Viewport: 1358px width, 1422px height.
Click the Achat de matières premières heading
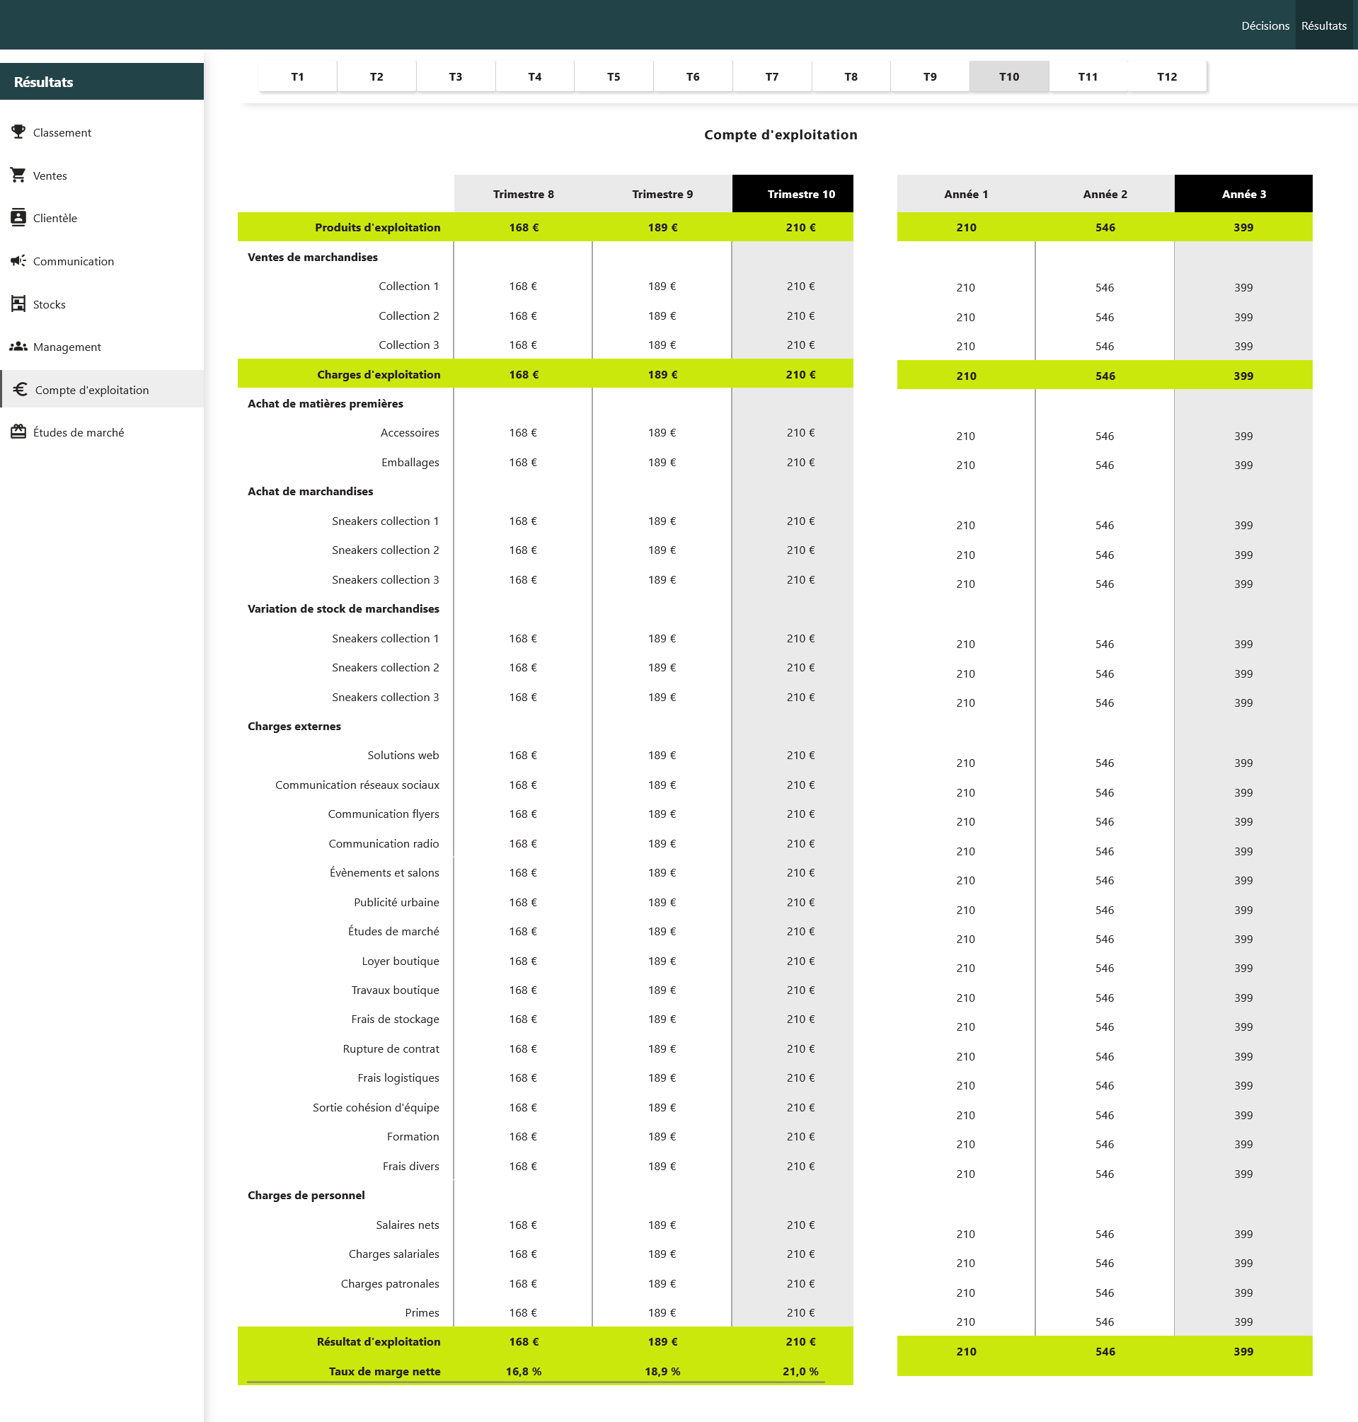[325, 404]
